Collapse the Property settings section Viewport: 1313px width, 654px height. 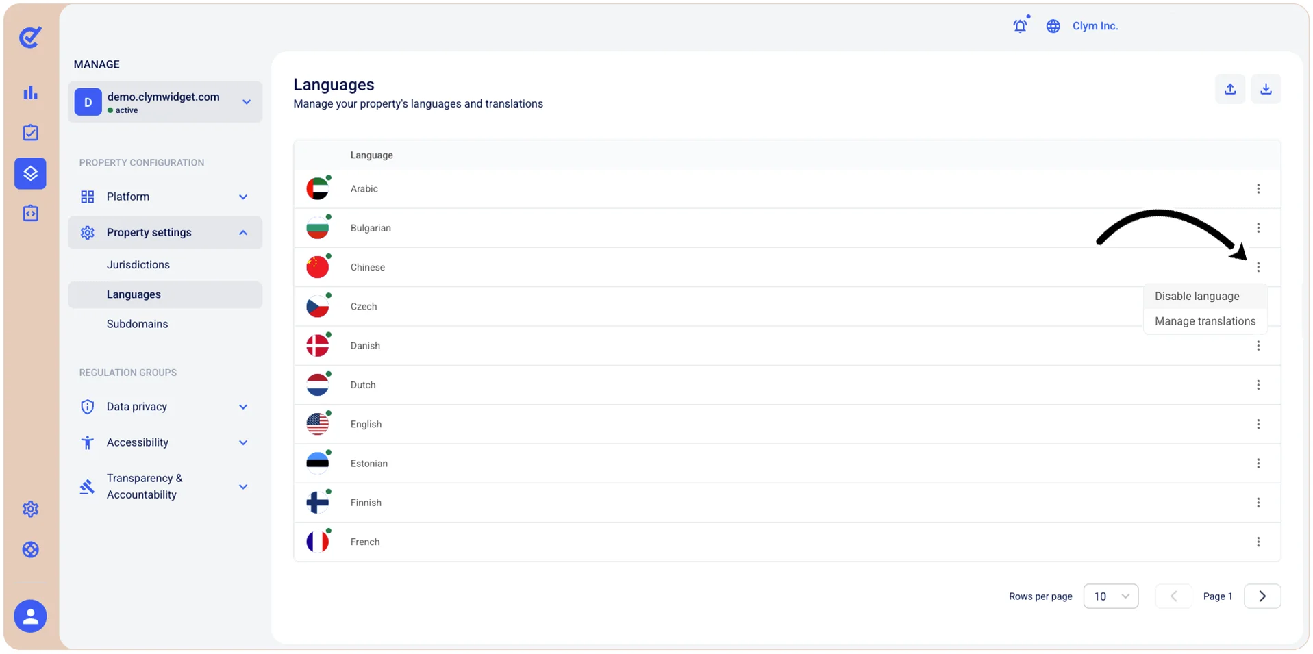[x=165, y=233]
